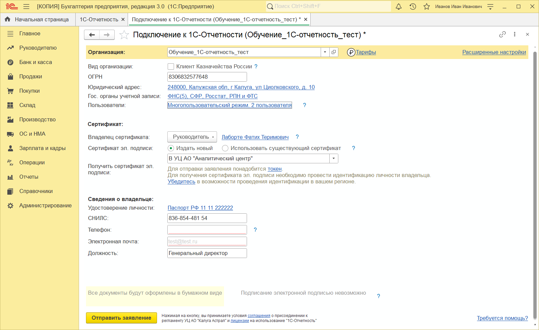This screenshot has width=539, height=330.
Task: Open the 1C logo main menu
Action: coord(12,6)
